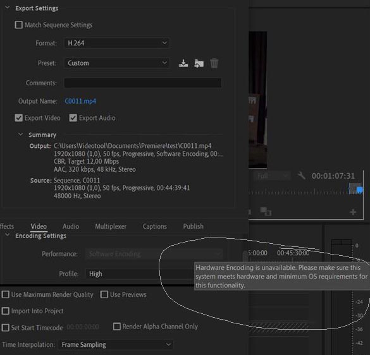The image size is (370, 355).
Task: Open the Performance dropdown Software Encoding
Action: tap(154, 254)
